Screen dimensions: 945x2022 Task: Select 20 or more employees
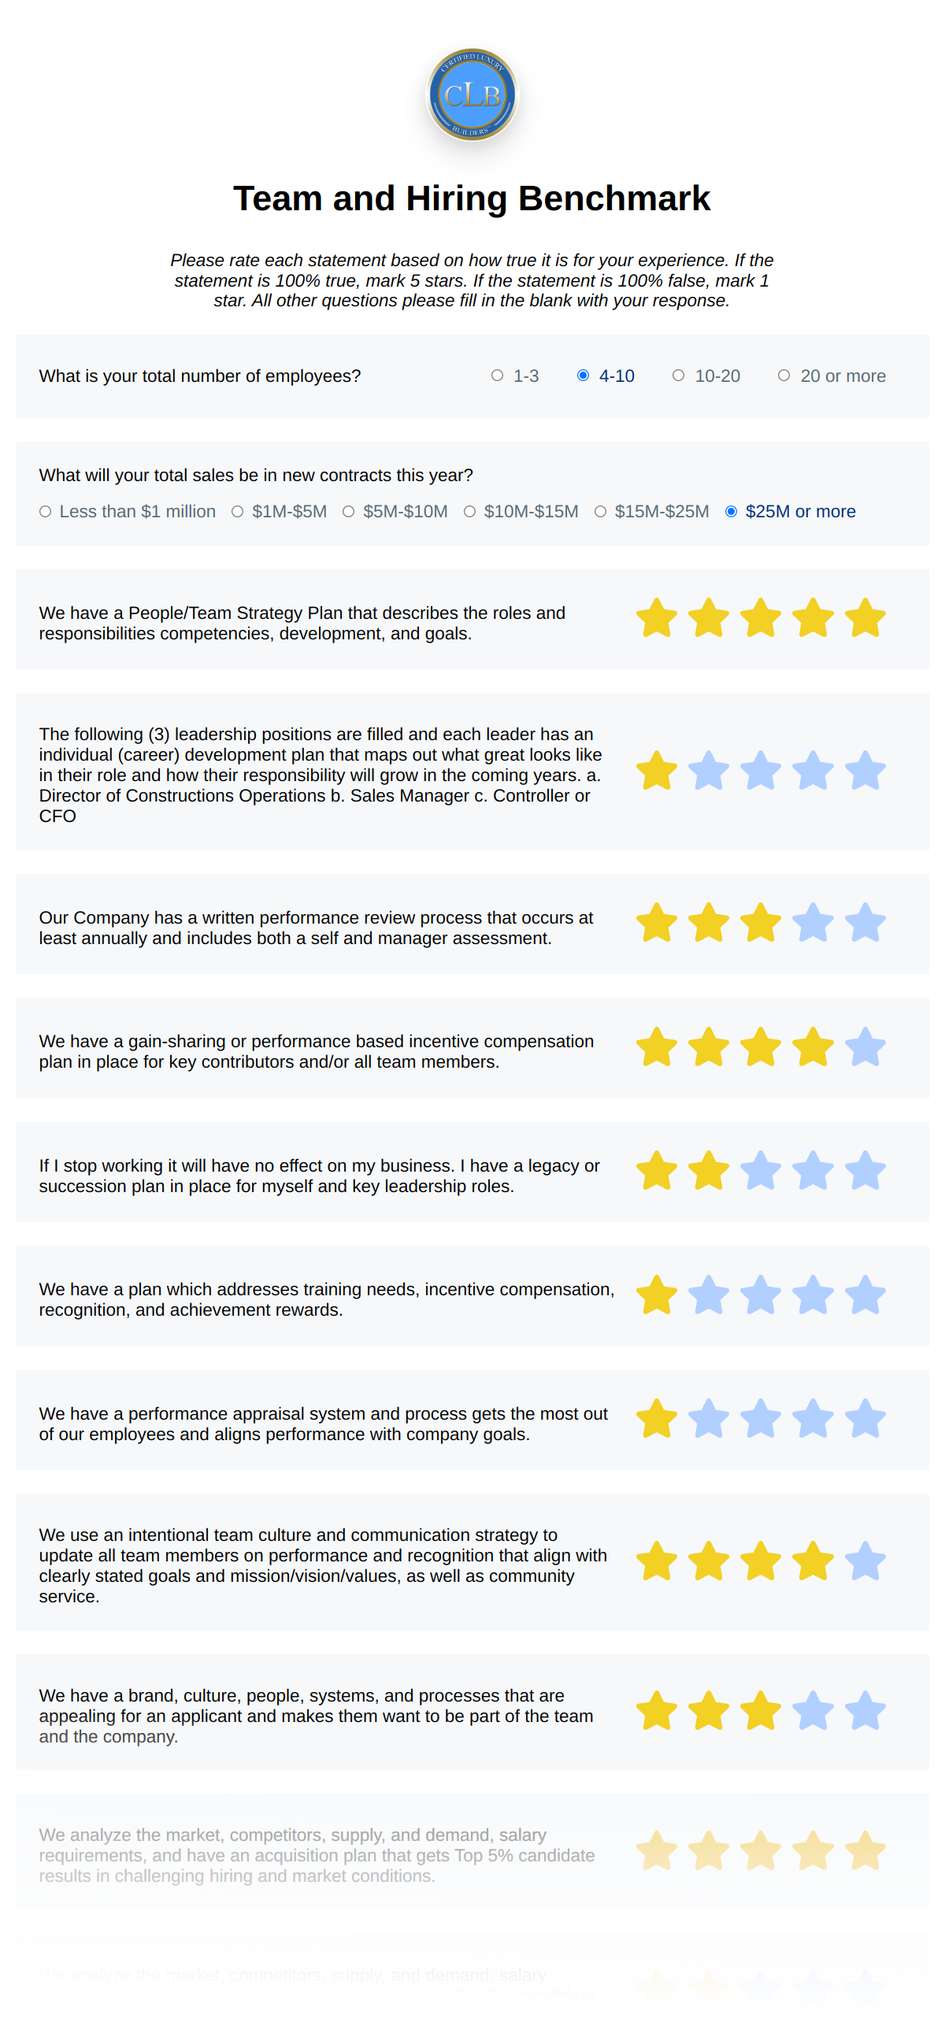tap(784, 376)
